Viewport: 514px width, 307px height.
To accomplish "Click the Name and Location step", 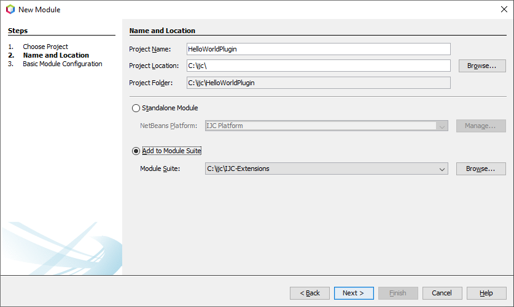I will tap(56, 55).
